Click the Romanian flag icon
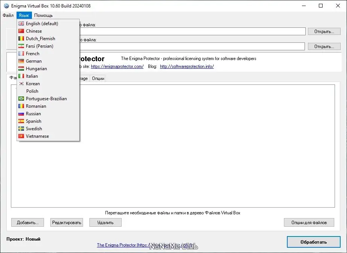The width and height of the screenshot is (347, 253). [21, 106]
